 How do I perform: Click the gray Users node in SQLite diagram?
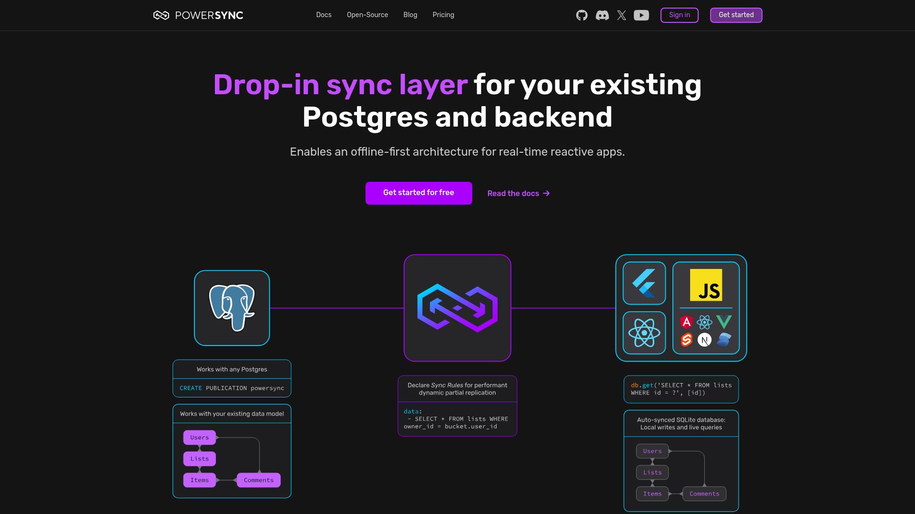(652, 451)
